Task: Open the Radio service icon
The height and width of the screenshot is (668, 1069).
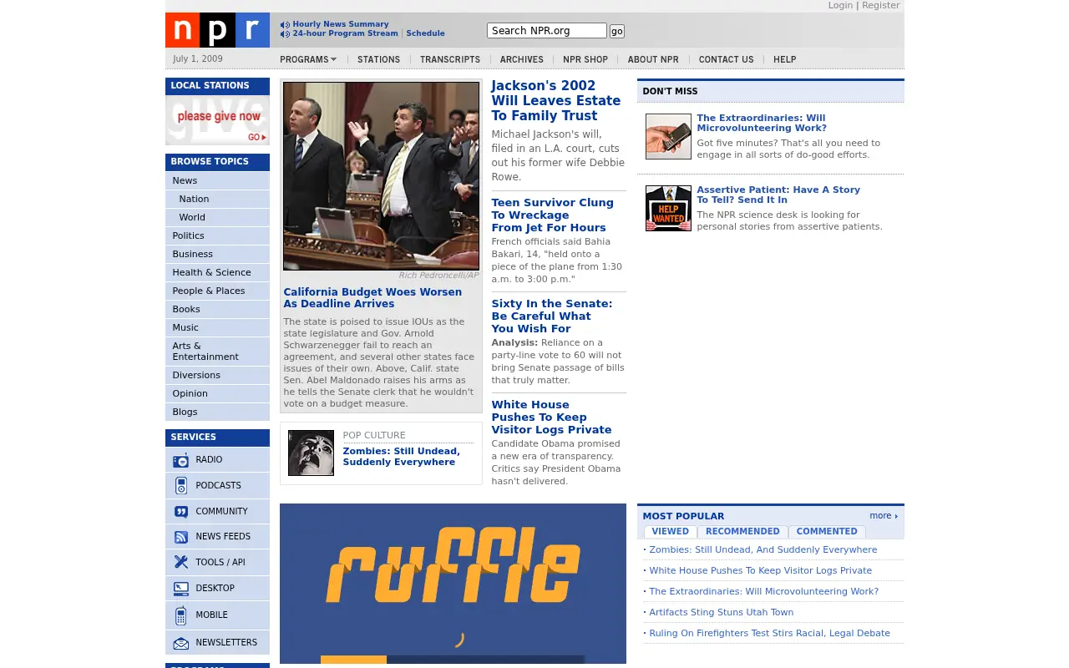Action: pos(181,460)
